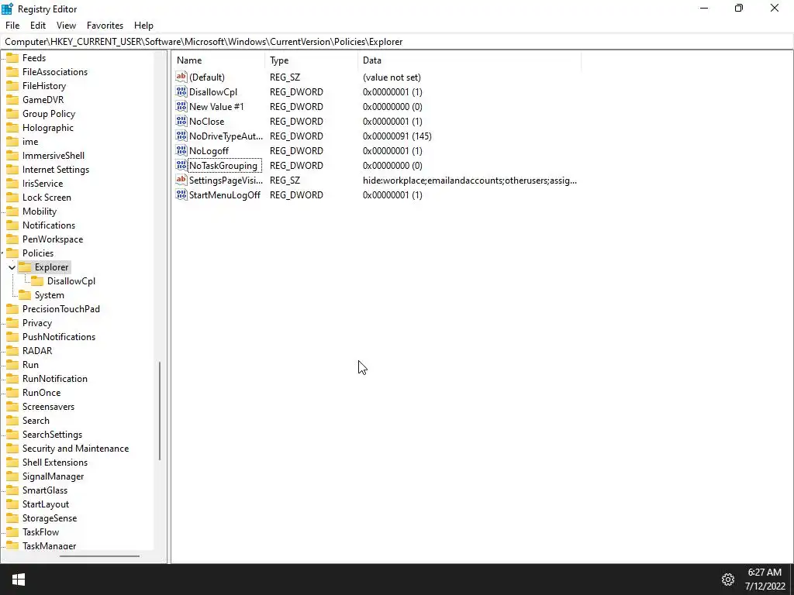
Task: Click the folder icon for StorageSense key
Action: click(12, 518)
